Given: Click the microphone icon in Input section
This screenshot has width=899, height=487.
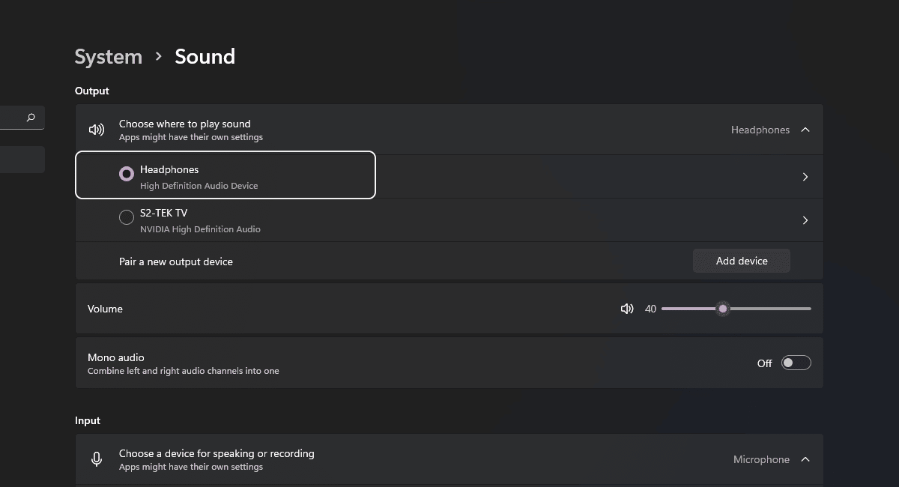Looking at the screenshot, I should pyautogui.click(x=97, y=459).
